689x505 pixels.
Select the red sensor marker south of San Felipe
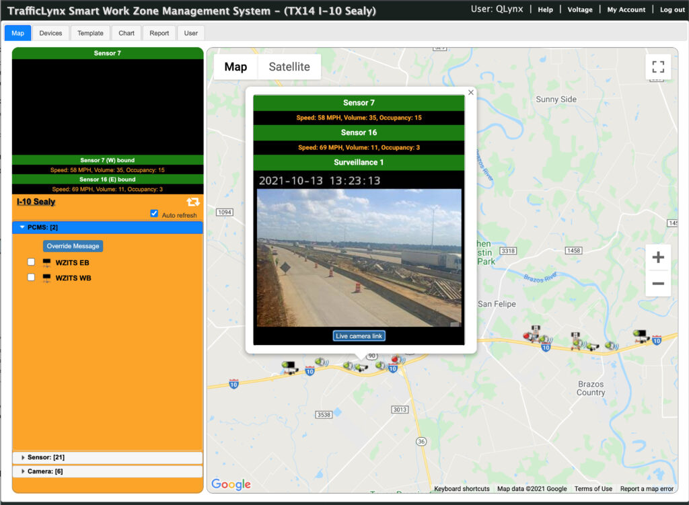click(x=530, y=336)
